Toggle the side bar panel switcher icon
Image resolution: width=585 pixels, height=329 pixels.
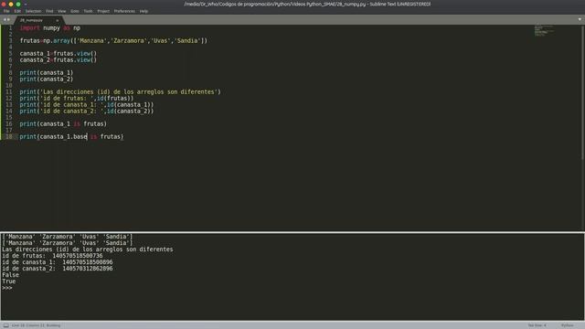coord(6,325)
